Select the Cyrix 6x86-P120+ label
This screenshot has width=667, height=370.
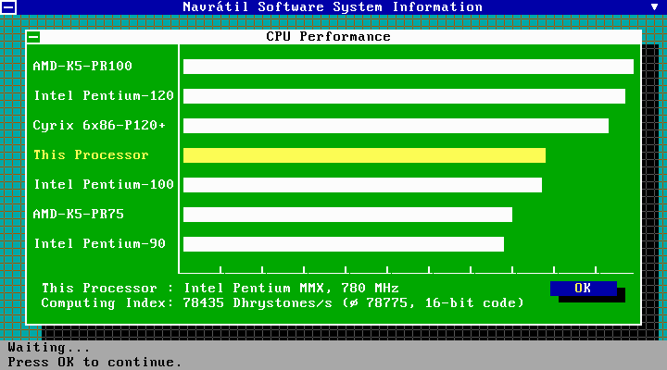pos(99,125)
